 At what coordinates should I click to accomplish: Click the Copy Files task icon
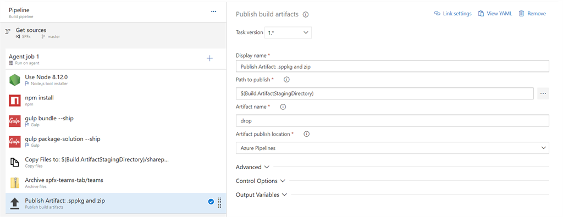click(15, 163)
